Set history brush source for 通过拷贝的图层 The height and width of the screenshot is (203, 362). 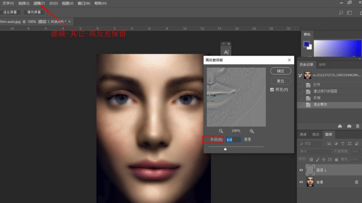(x=300, y=91)
